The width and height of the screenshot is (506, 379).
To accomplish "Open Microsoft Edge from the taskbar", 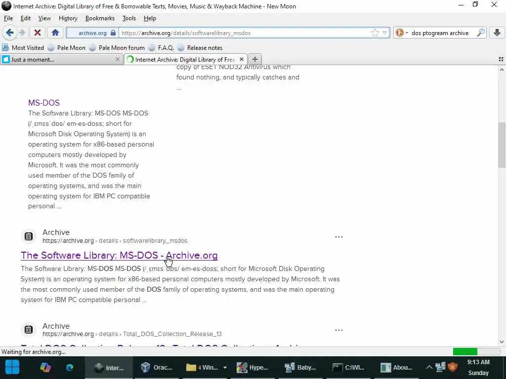I will (x=70, y=367).
